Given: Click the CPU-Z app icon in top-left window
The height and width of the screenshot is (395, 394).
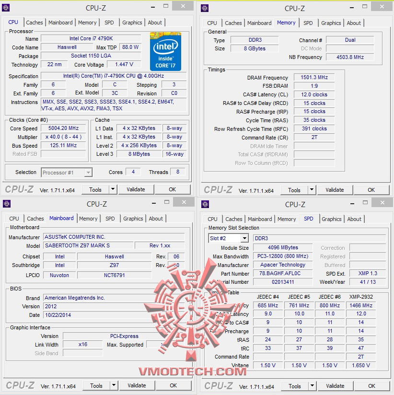Looking at the screenshot, I should tap(6, 8).
